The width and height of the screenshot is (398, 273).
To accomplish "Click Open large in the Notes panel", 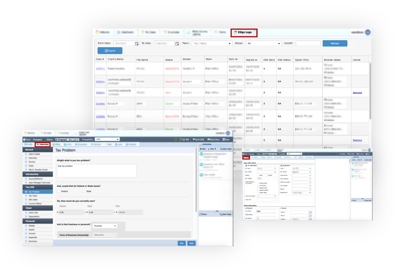I will (x=226, y=214).
